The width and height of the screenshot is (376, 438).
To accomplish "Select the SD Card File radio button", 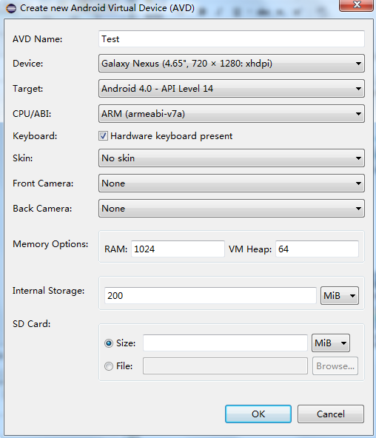I will coord(109,366).
